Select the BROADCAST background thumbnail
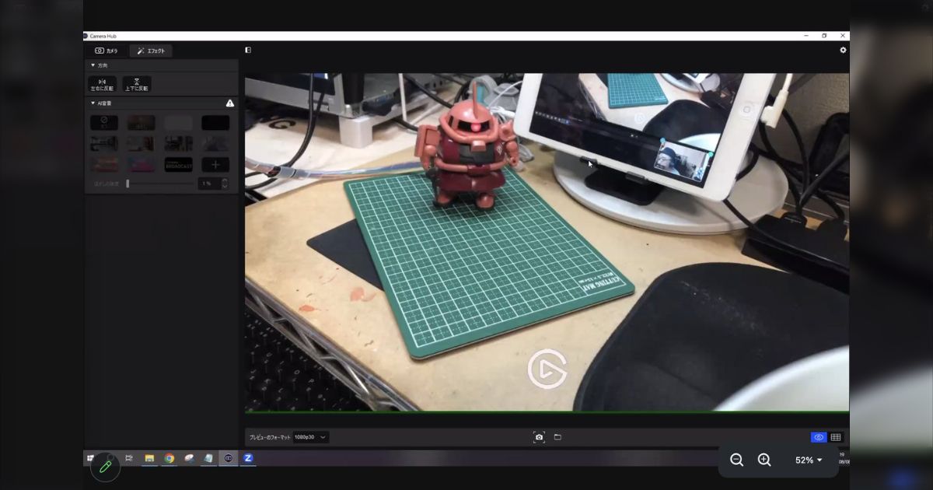 click(178, 165)
